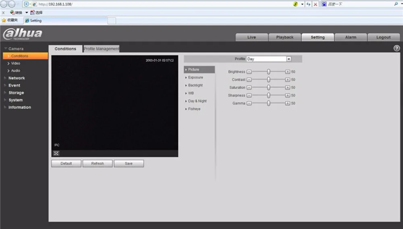Open the Alarm tab
Viewport: 403px width, 229px height.
click(351, 37)
